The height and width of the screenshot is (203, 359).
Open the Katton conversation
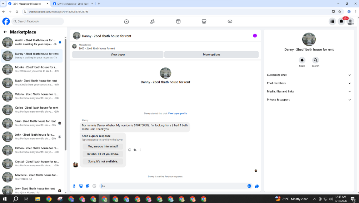pos(32,150)
